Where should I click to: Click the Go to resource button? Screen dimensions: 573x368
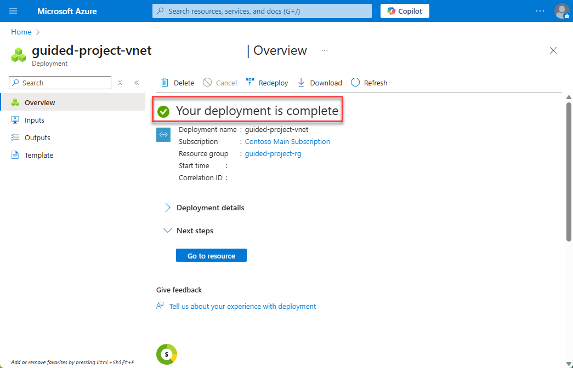tap(211, 256)
